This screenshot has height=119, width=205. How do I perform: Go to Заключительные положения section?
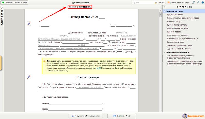click(x=179, y=45)
